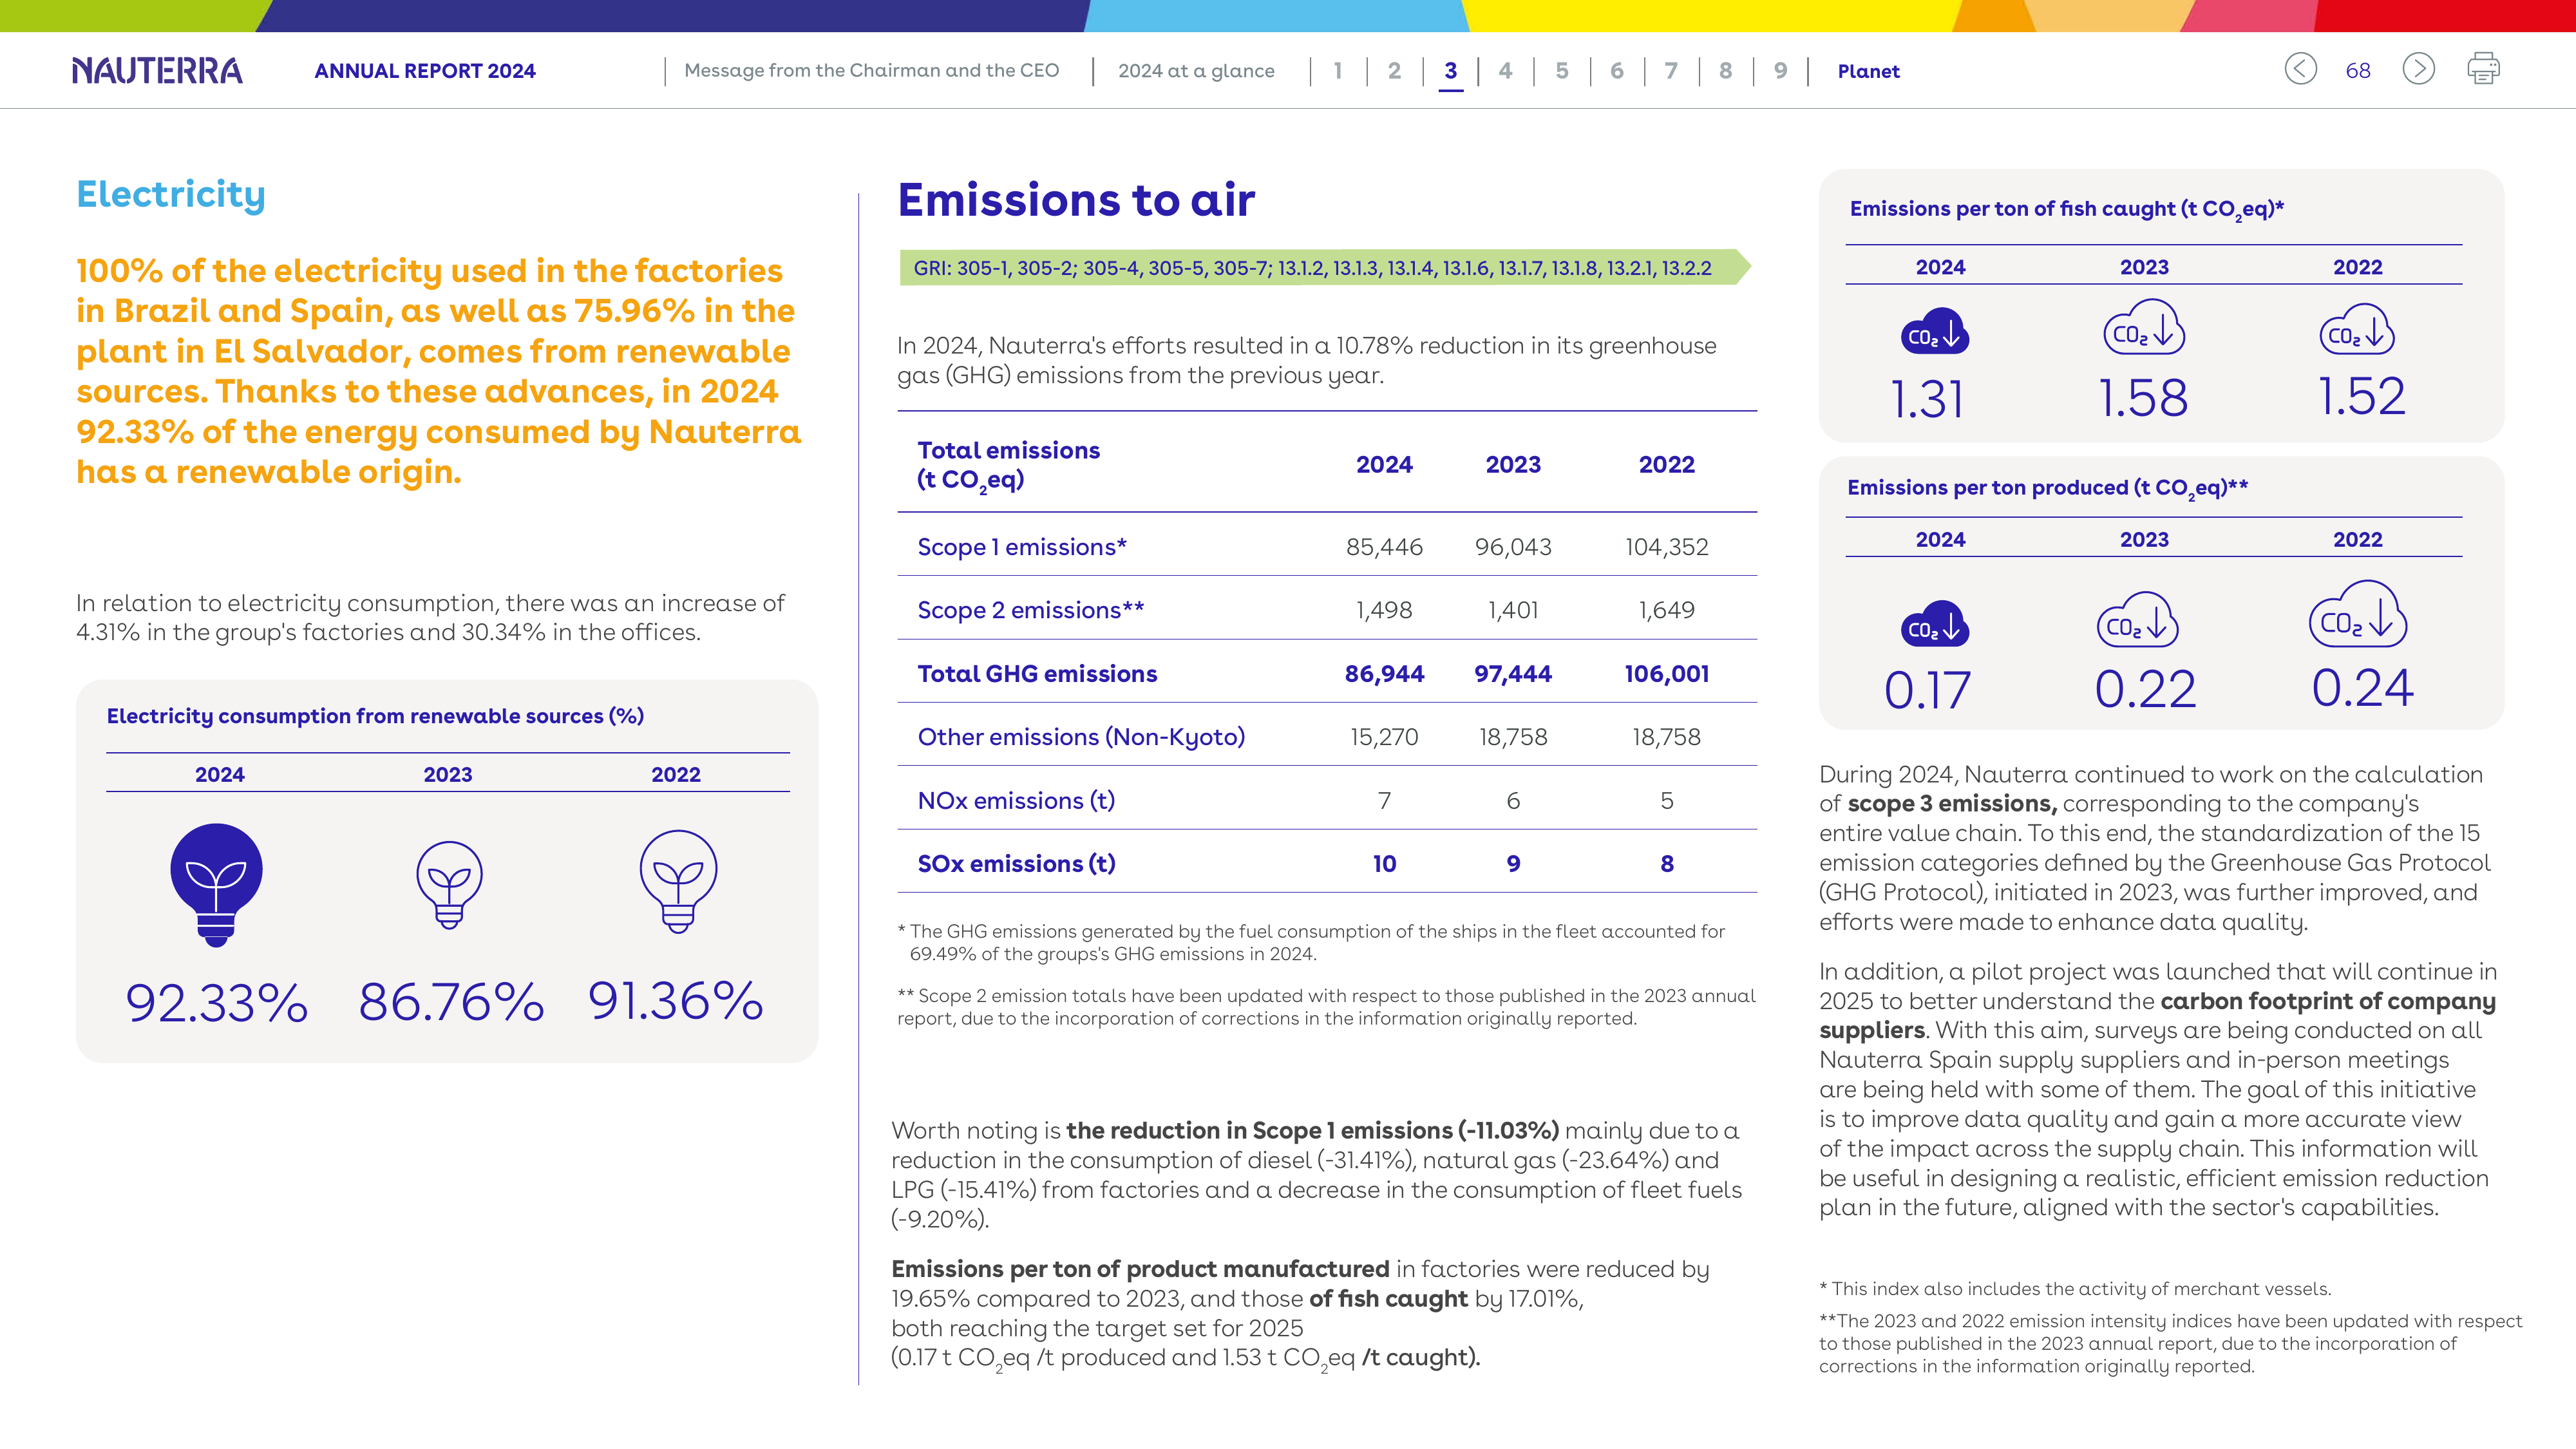Viewport: 2576px width, 1449px height.
Task: Click the 2023 lightbulb icon above 86.76%
Action: pyautogui.click(x=449, y=885)
